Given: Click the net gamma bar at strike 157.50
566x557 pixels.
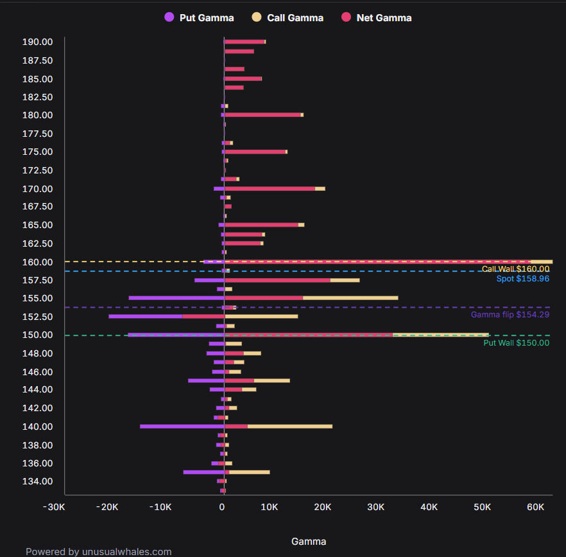Looking at the screenshot, I should coord(277,281).
